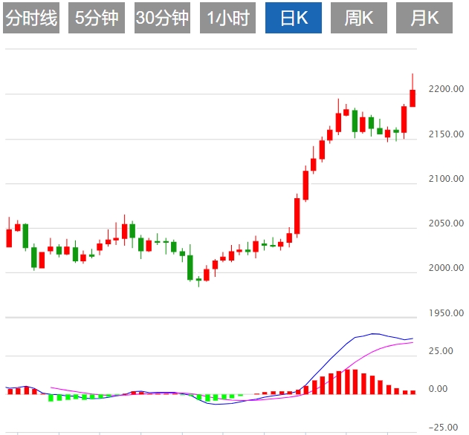Click the 2050.00 price axis label
Screen dimensions: 469x435
tap(446, 223)
